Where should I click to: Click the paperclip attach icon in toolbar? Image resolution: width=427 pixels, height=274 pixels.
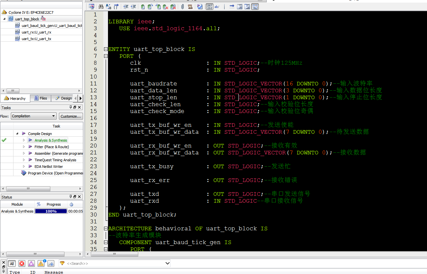tap(182, 7)
